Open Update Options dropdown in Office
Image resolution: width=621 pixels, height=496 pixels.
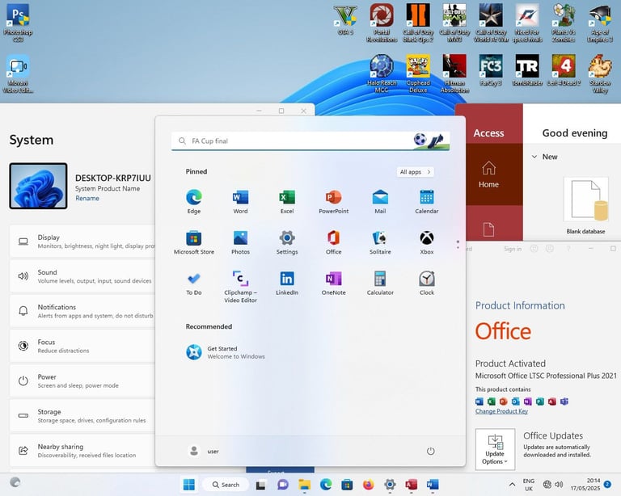coord(495,449)
